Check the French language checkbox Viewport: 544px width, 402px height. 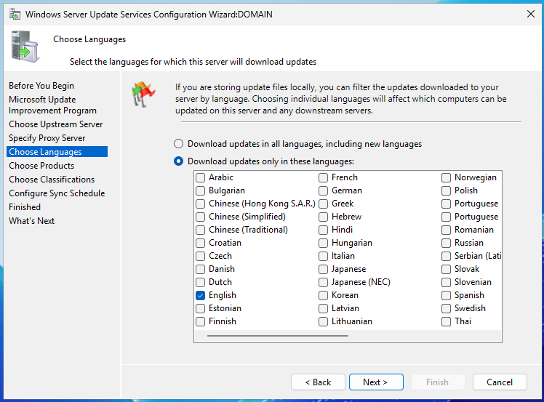[x=323, y=177]
